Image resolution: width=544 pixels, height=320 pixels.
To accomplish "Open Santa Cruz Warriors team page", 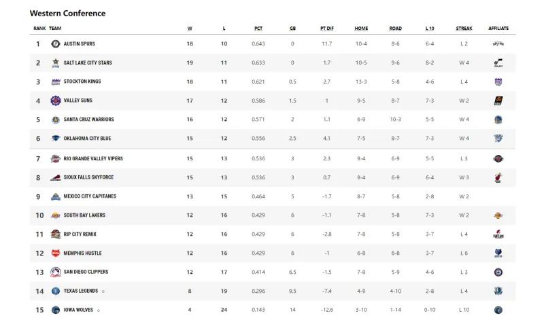I will point(89,120).
